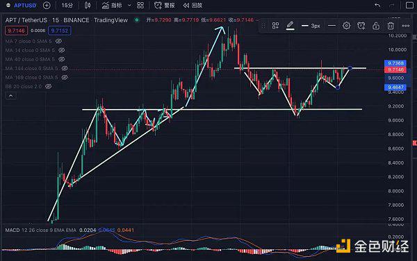Viewport: 417px width, 261px height.
Task: Click the MACD signal value 0.0441
Action: pos(126,230)
